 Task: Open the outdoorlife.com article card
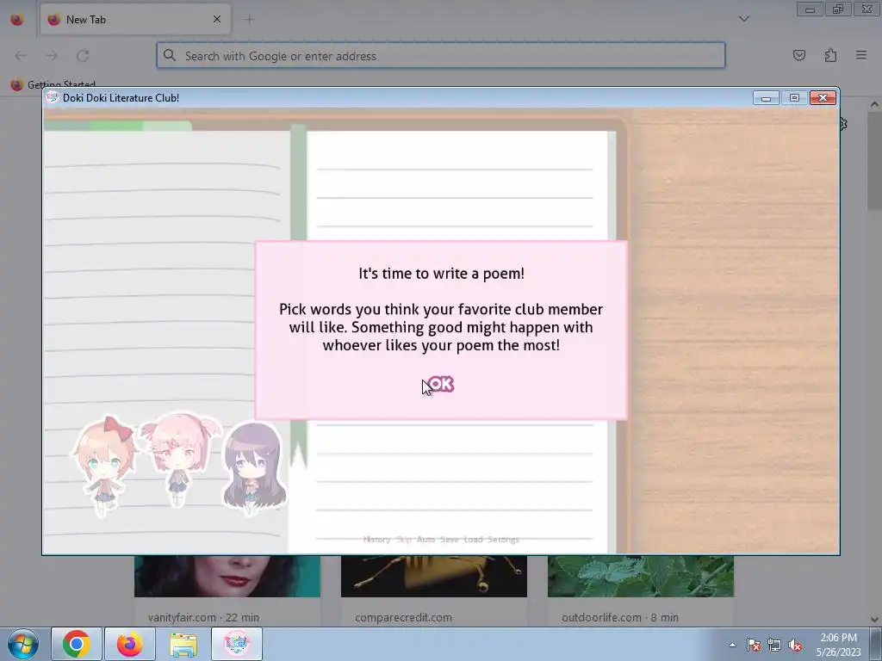click(641, 590)
